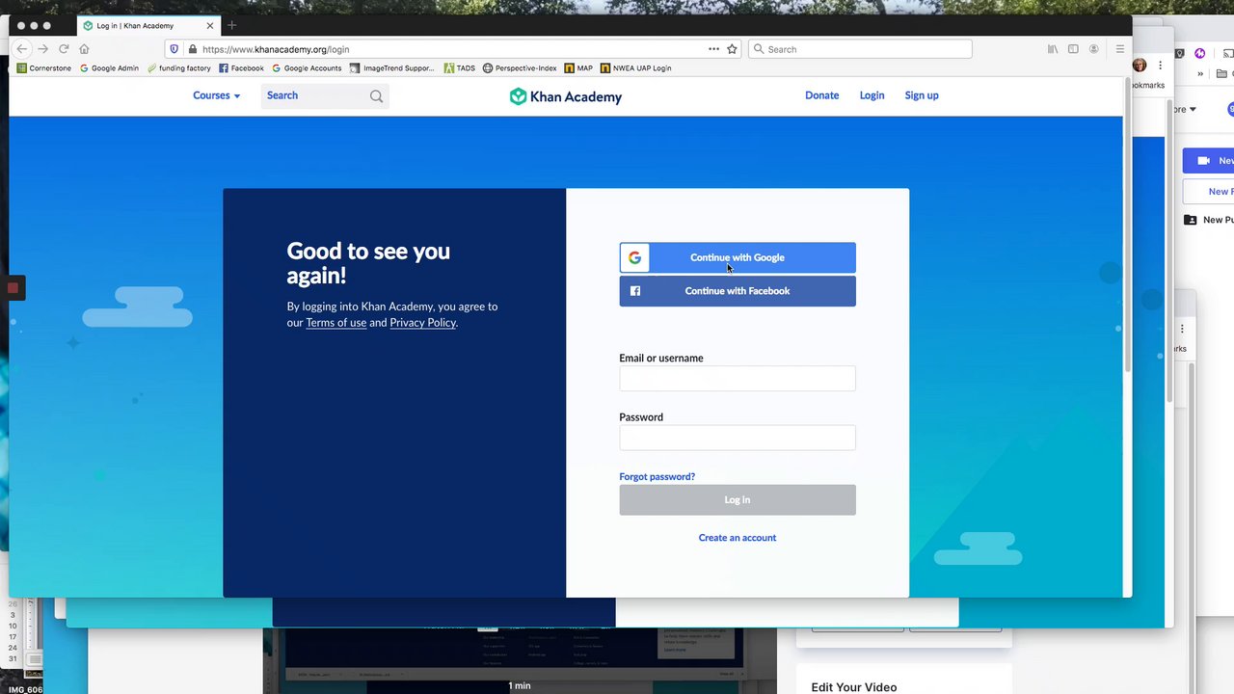The image size is (1234, 694).
Task: Click Continue with Facebook button
Action: pos(738,291)
